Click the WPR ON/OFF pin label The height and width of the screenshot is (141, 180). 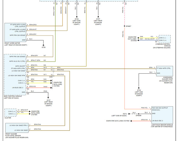coord(20,66)
